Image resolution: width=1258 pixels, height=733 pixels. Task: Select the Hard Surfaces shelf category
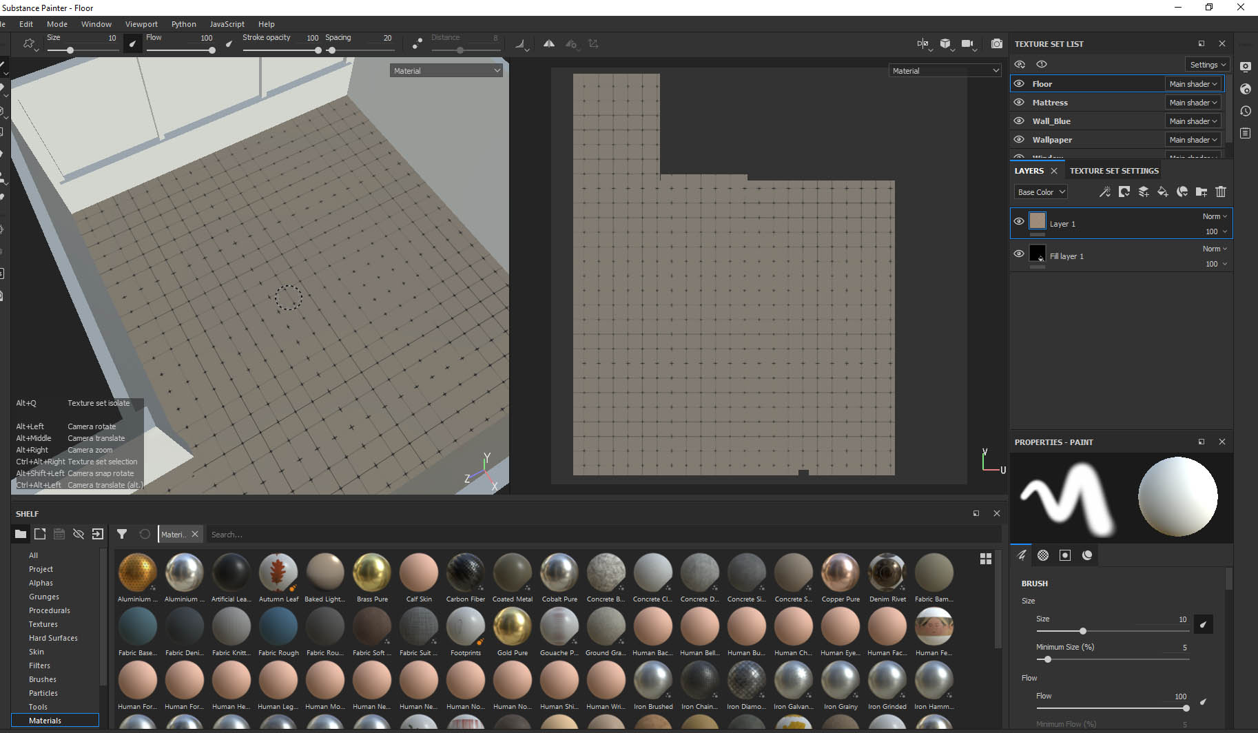pos(53,638)
